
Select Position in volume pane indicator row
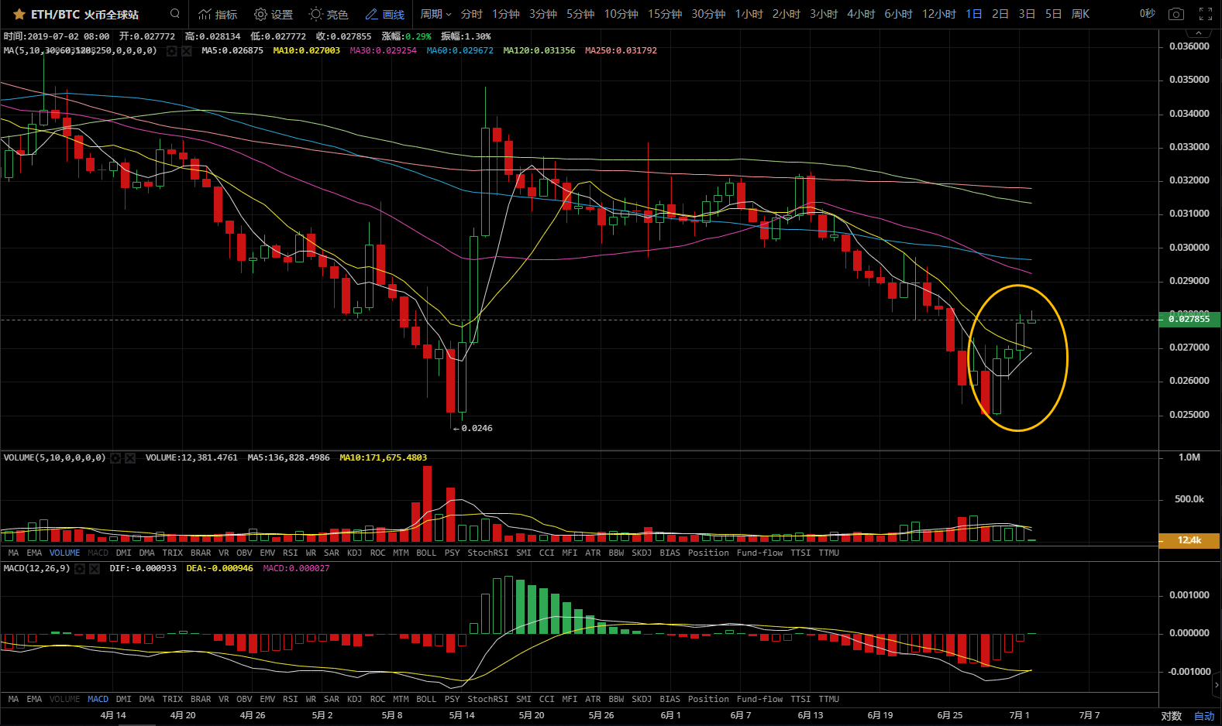pyautogui.click(x=708, y=553)
